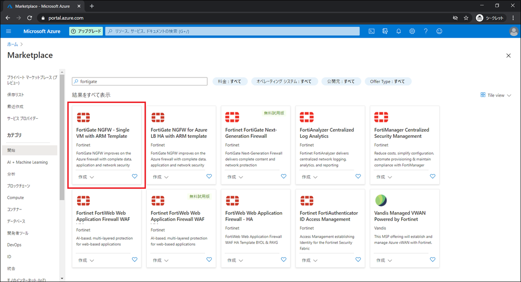Favorite FortiManager Centralized Security Management offer
This screenshot has height=282, width=521.
point(432,176)
